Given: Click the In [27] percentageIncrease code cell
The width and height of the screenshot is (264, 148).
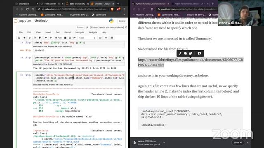Looking at the screenshot, I should click(79, 59).
